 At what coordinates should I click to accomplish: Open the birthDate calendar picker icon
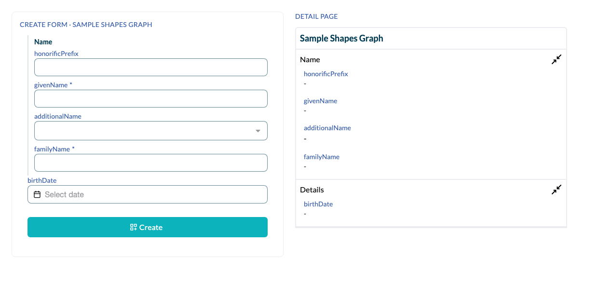click(x=37, y=194)
